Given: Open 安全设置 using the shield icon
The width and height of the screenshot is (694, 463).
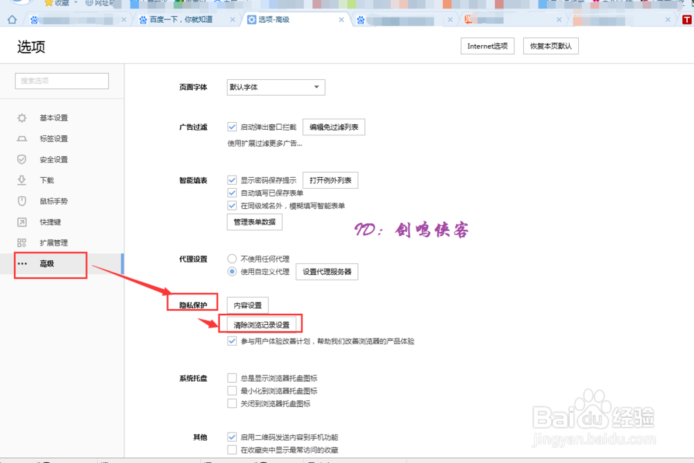Looking at the screenshot, I should [x=21, y=159].
